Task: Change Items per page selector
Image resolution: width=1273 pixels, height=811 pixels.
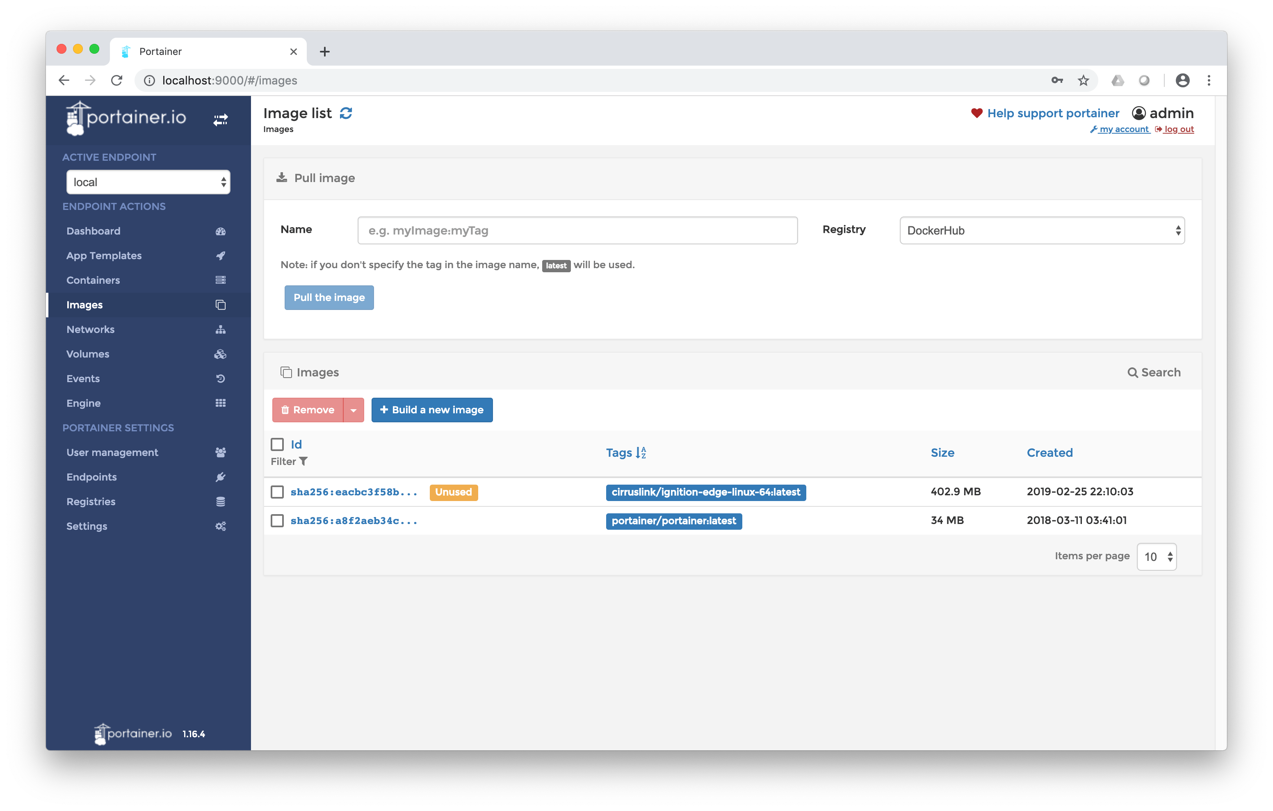Action: tap(1156, 557)
